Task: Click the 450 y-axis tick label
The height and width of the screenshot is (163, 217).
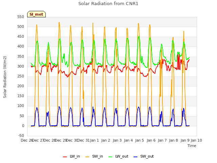Action: click(x=21, y=37)
